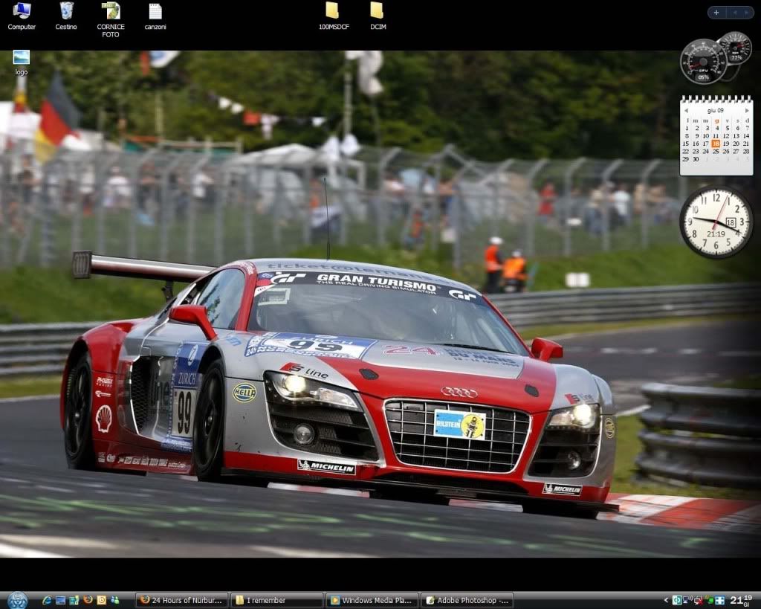Select highlighted day 18 in calendar
The image size is (761, 609).
pos(716,144)
